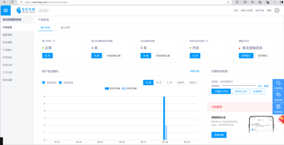
Task: Click help icon next to 账户状态
Action: click(54, 41)
